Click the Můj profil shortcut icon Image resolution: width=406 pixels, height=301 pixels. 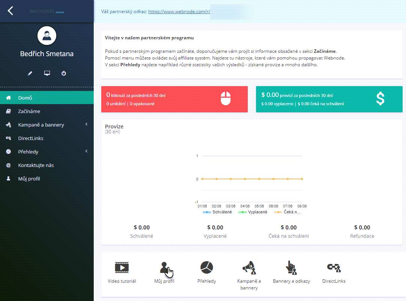(x=164, y=268)
